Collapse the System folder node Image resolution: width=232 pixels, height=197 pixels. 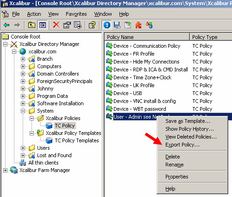[x=23, y=111]
